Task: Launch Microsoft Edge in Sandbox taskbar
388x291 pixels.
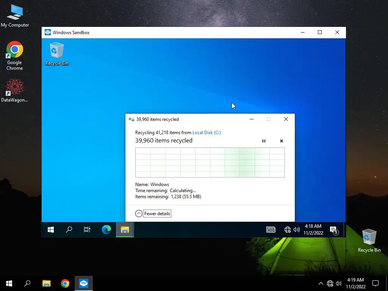Action: [x=106, y=230]
